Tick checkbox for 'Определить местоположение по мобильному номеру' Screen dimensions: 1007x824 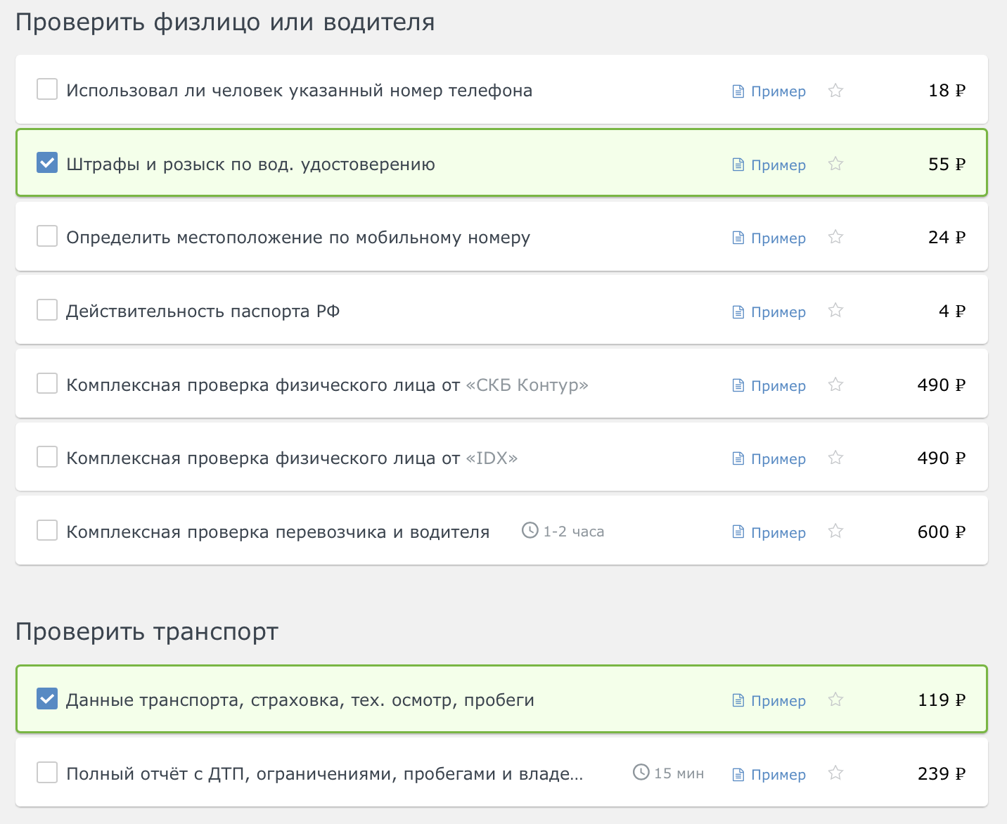point(47,236)
